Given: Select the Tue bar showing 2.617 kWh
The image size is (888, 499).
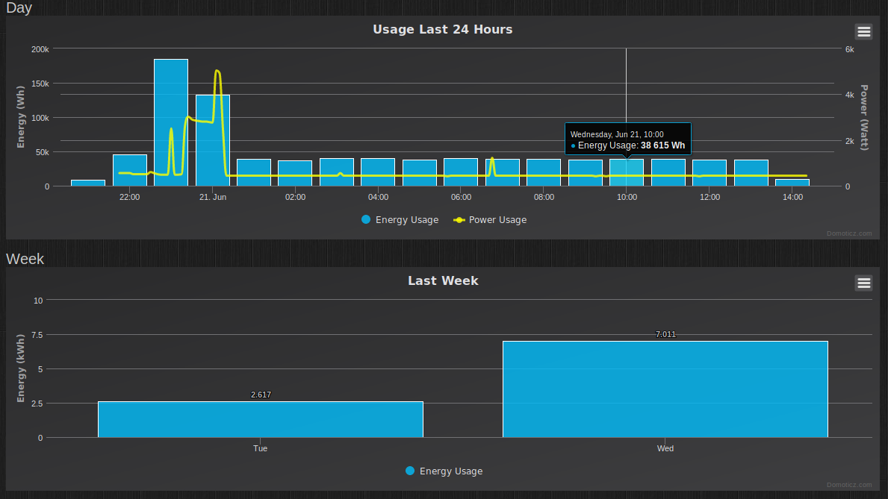Looking at the screenshot, I should click(x=261, y=419).
